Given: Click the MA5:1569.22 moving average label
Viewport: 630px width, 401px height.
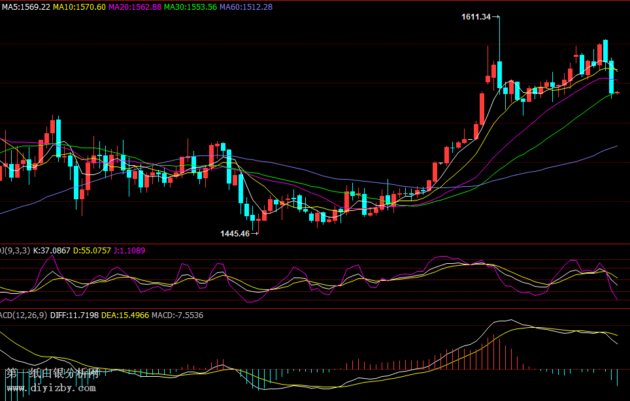Looking at the screenshot, I should [25, 7].
